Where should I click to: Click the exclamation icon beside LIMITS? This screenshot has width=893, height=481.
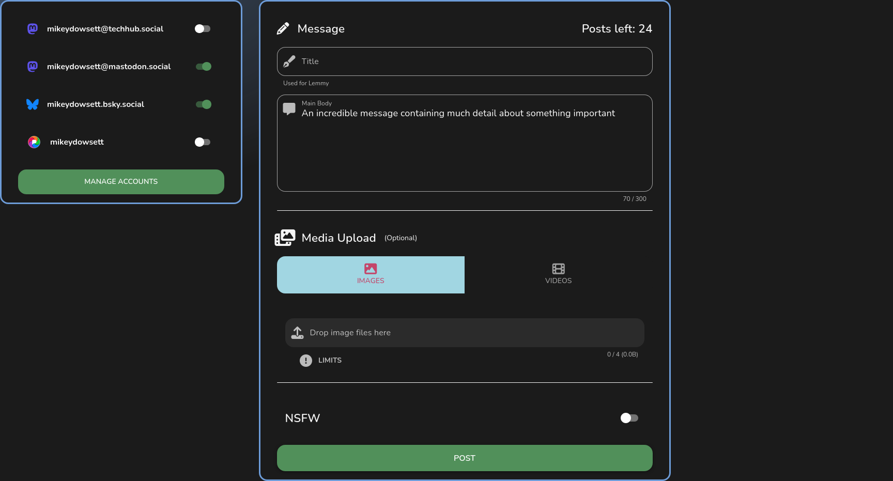coord(306,361)
